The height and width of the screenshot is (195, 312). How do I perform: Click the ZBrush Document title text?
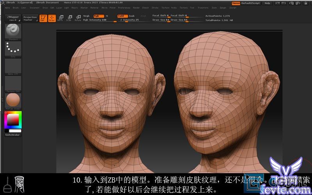[47, 3]
